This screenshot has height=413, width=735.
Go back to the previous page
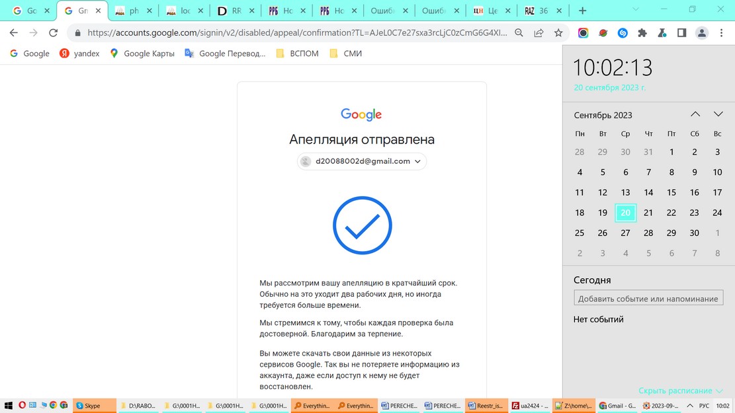(x=14, y=33)
